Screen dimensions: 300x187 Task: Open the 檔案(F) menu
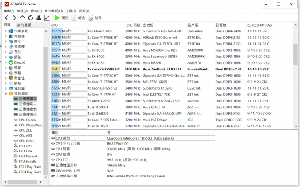pos(9,11)
